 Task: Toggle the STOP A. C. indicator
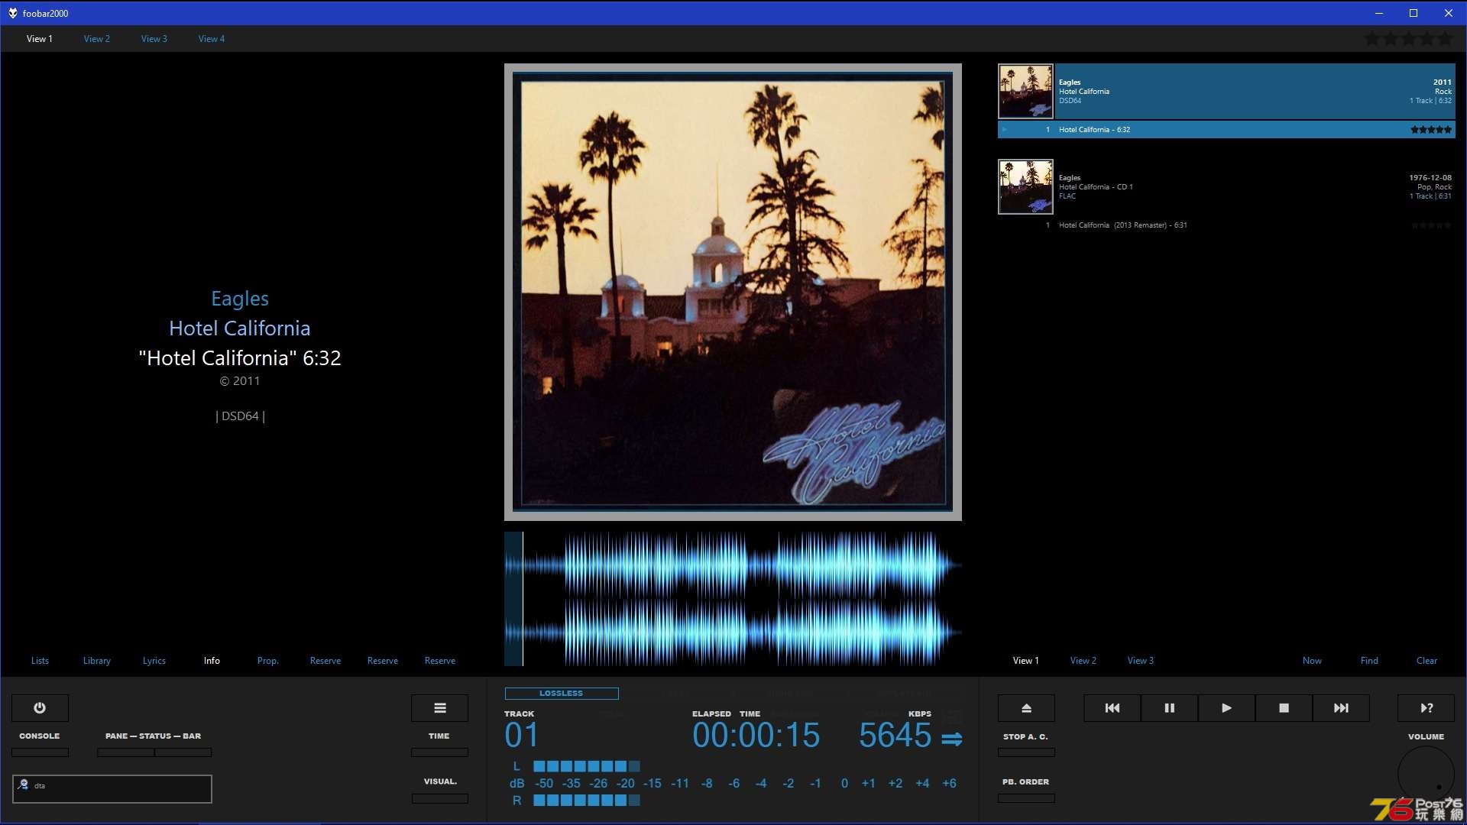[x=1026, y=752]
